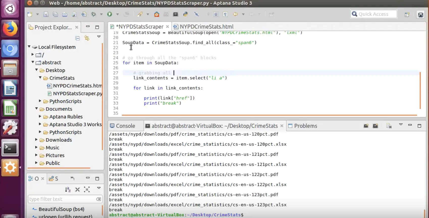Expand all outline items icon
Image resolution: width=429 pixels, height=218 pixels.
pyautogui.click(x=87, y=189)
